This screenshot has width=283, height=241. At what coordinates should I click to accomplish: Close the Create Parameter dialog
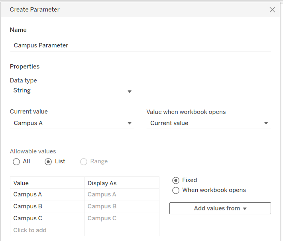tap(272, 10)
